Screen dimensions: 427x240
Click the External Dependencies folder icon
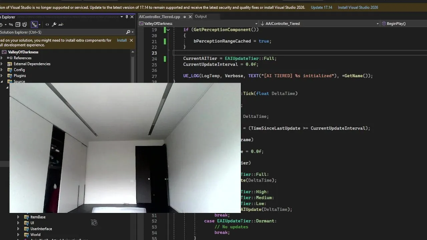coord(10,64)
